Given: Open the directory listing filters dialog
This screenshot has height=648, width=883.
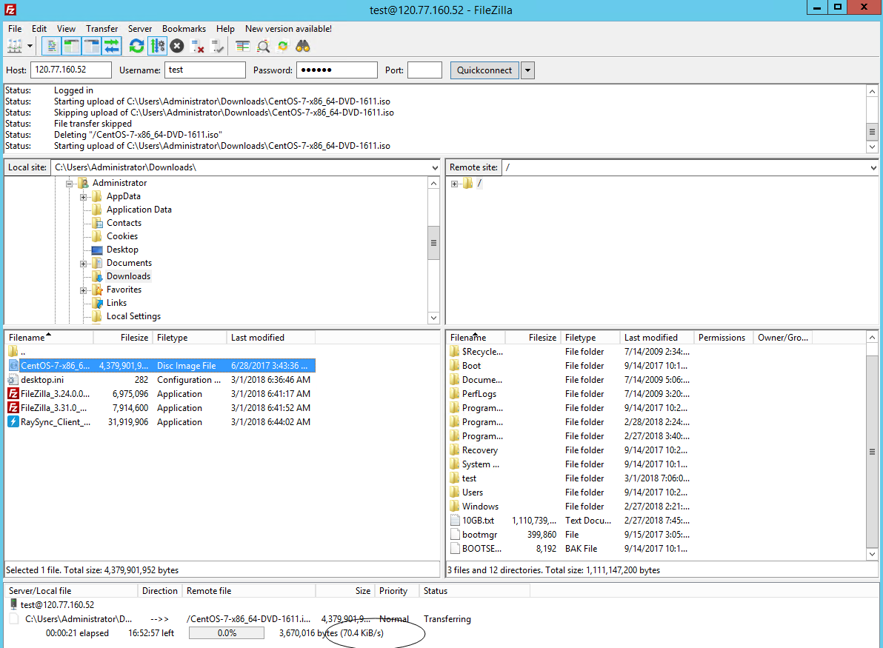Looking at the screenshot, I should pos(243,46).
